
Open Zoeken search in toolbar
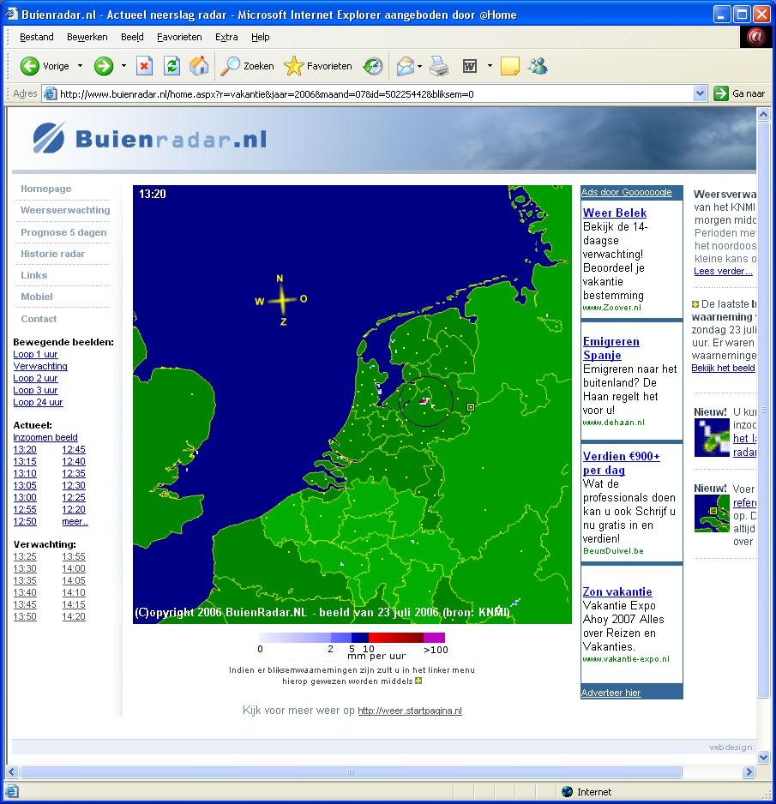click(x=247, y=66)
